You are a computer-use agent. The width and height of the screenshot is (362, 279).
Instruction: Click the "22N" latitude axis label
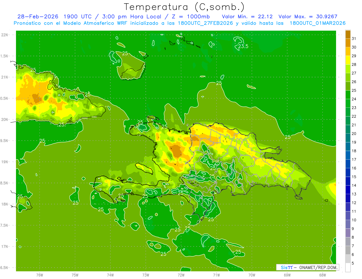click(5, 35)
